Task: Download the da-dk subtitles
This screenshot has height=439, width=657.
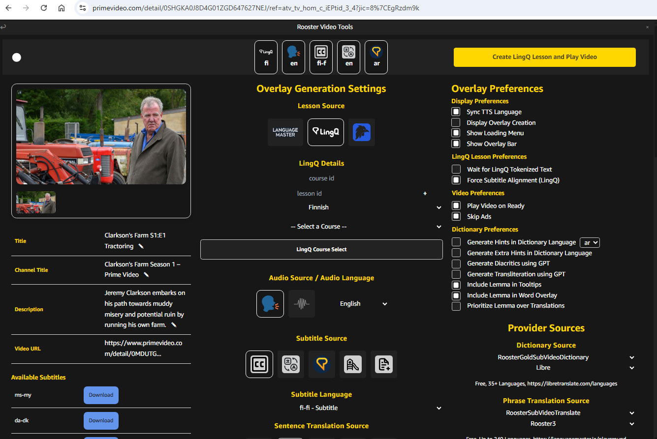Action: 101,421
